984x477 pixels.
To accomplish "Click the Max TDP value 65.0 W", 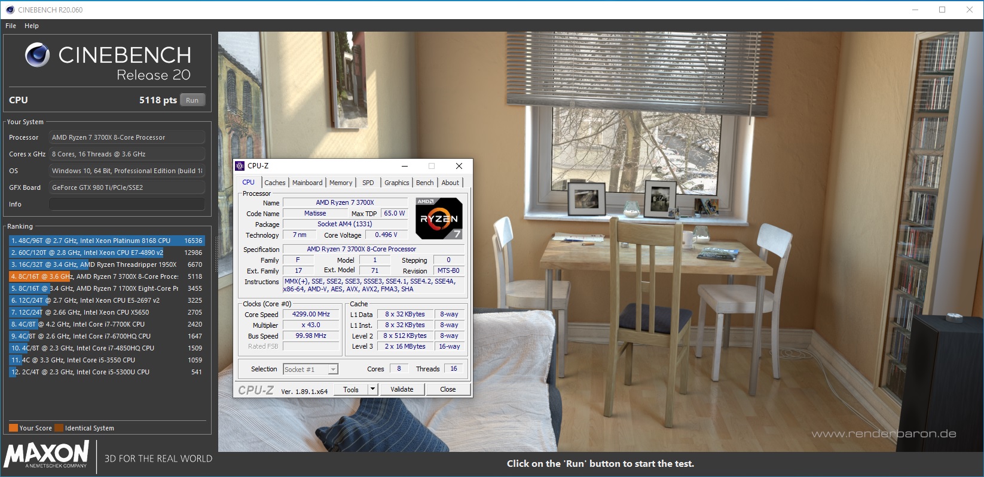I will (x=395, y=213).
